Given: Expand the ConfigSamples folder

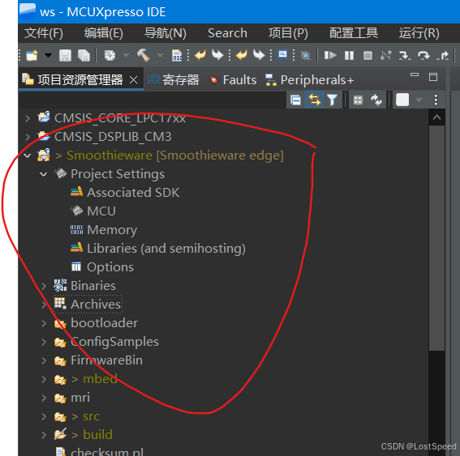Looking at the screenshot, I should (x=44, y=342).
